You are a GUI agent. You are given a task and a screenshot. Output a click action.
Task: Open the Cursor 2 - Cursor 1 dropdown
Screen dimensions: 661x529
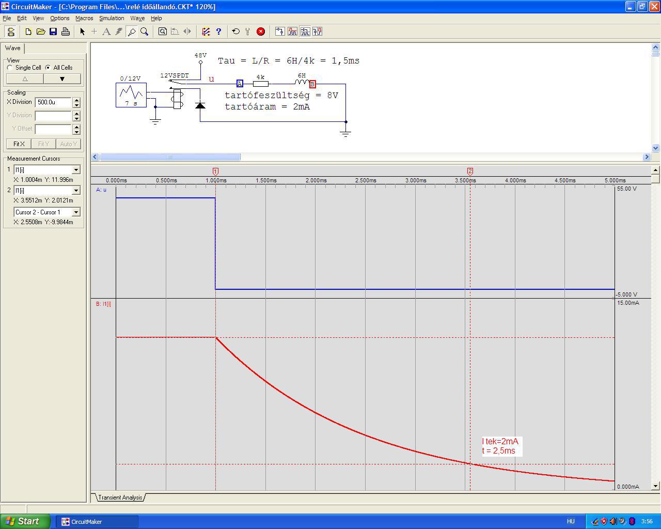pos(76,212)
